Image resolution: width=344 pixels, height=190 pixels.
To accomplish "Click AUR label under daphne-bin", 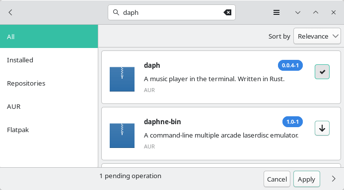I will 149,146.
